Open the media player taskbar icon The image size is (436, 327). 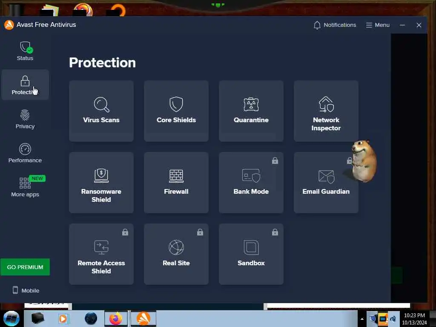[x=63, y=318]
